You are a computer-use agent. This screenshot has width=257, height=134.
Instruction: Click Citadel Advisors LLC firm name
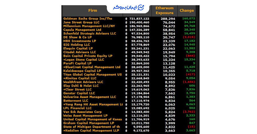point(80,52)
